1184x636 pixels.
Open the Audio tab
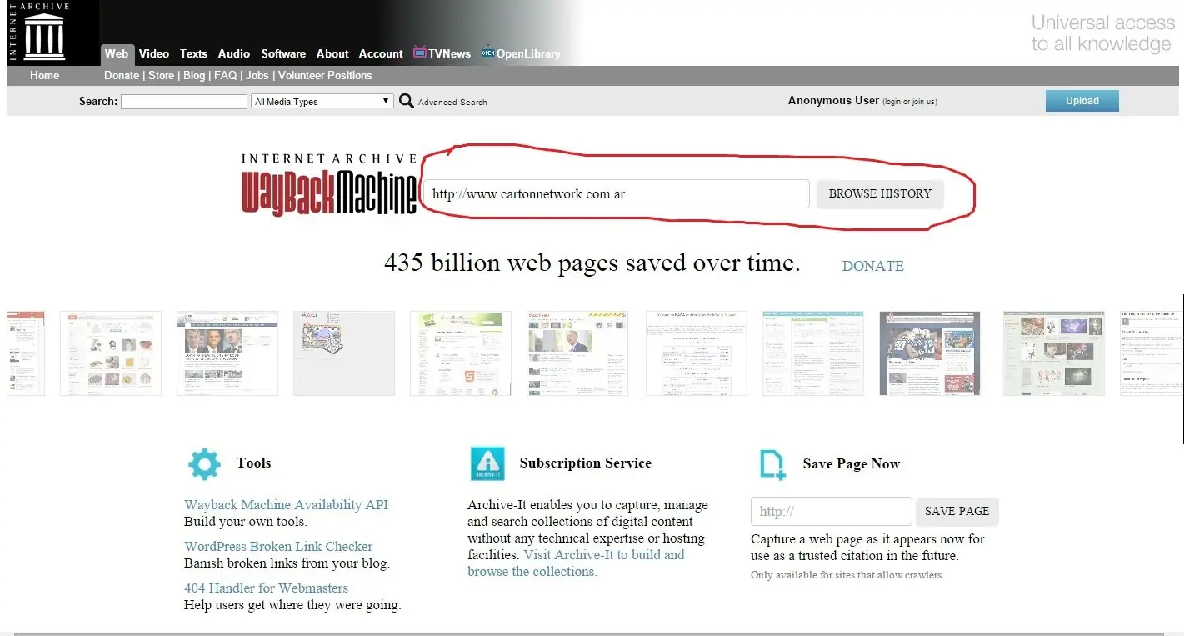click(234, 53)
